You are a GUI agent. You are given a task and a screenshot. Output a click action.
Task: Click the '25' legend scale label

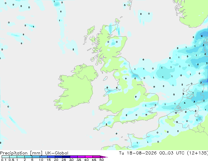pos(64,160)
